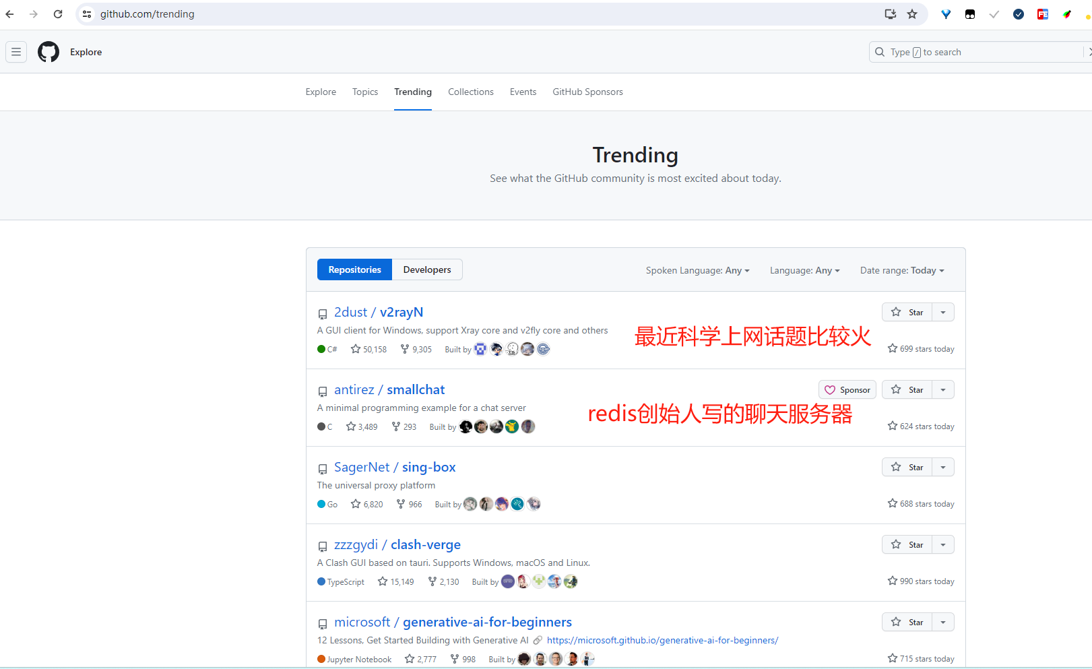This screenshot has height=669, width=1092.
Task: Star the antirez/smallchat repository
Action: [x=907, y=389]
